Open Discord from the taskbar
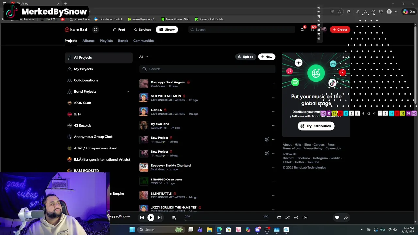Image resolution: width=418 pixels, height=235 pixels. pos(258,230)
